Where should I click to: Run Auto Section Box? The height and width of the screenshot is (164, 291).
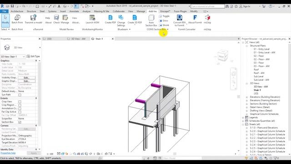tap(151, 20)
